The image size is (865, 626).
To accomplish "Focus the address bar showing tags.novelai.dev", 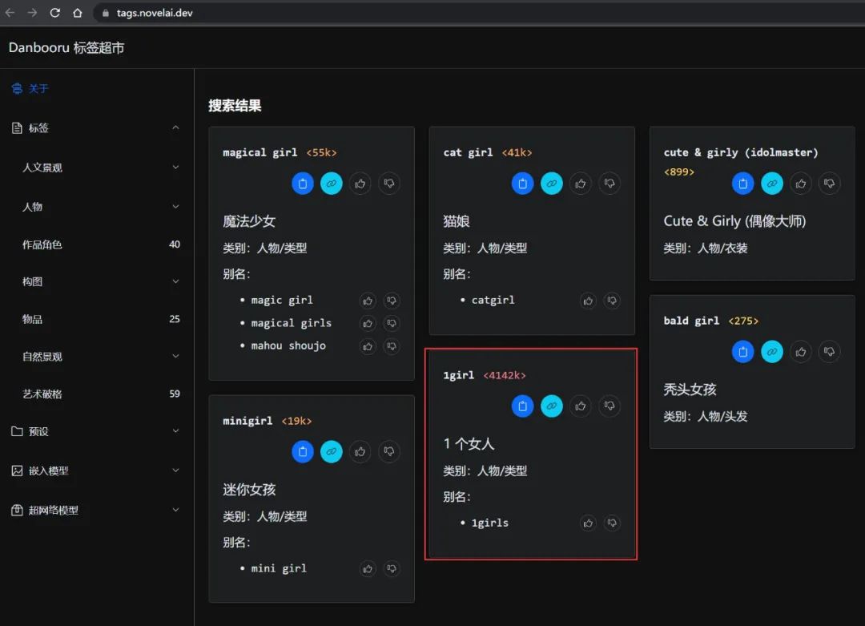I will coord(479,13).
